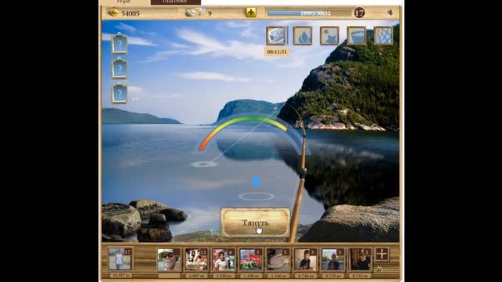The height and width of the screenshot is (282, 502).
Task: Switch to the Платежи tab
Action: pyautogui.click(x=176, y=2)
